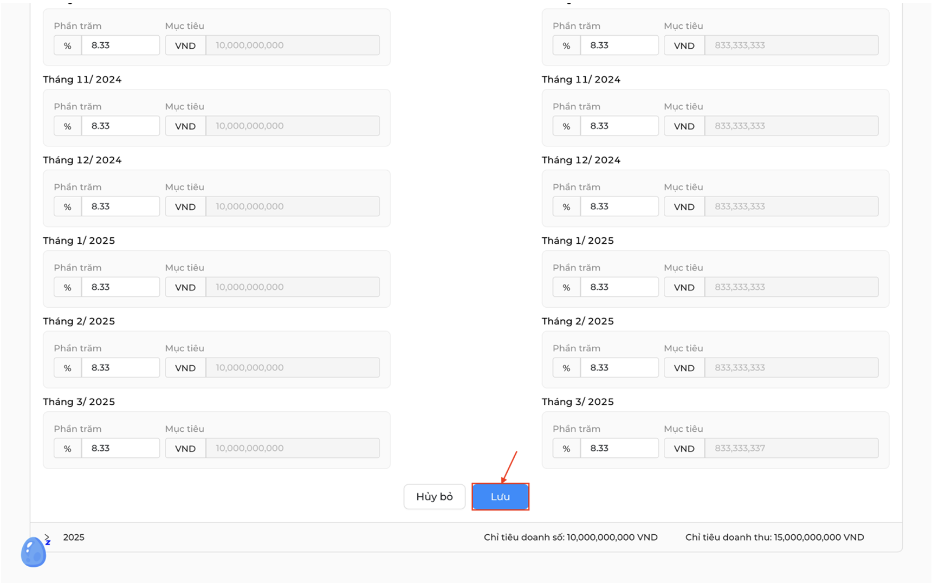Click the right column Tháng 1/2025 heading
The width and height of the screenshot is (932, 583).
tap(578, 241)
